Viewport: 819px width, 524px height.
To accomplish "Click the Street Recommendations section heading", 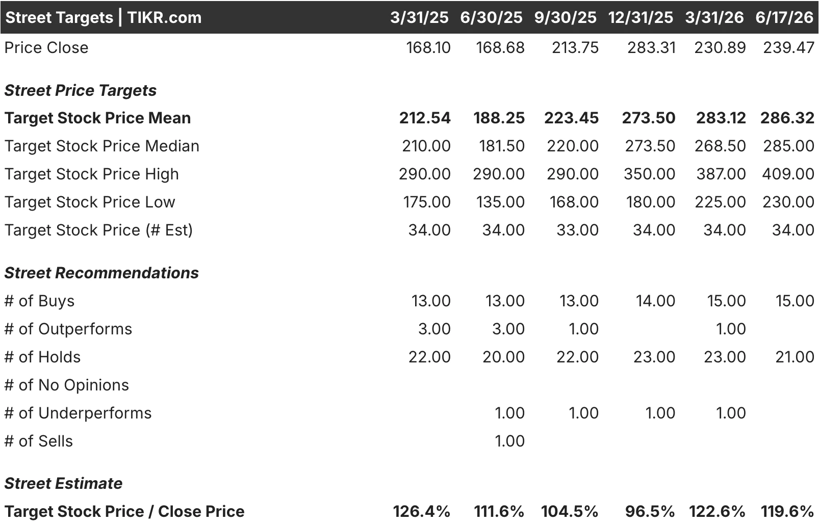I will (101, 273).
